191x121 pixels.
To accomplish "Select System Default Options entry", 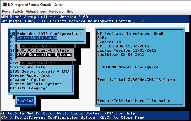I will tap(36, 84).
